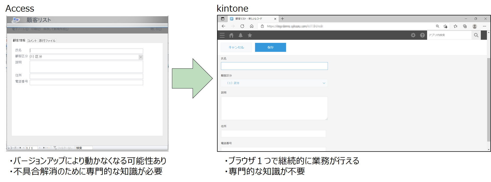Click the browser forward arrow
Image resolution: width=491 pixels, height=182 pixels.
tap(233, 26)
